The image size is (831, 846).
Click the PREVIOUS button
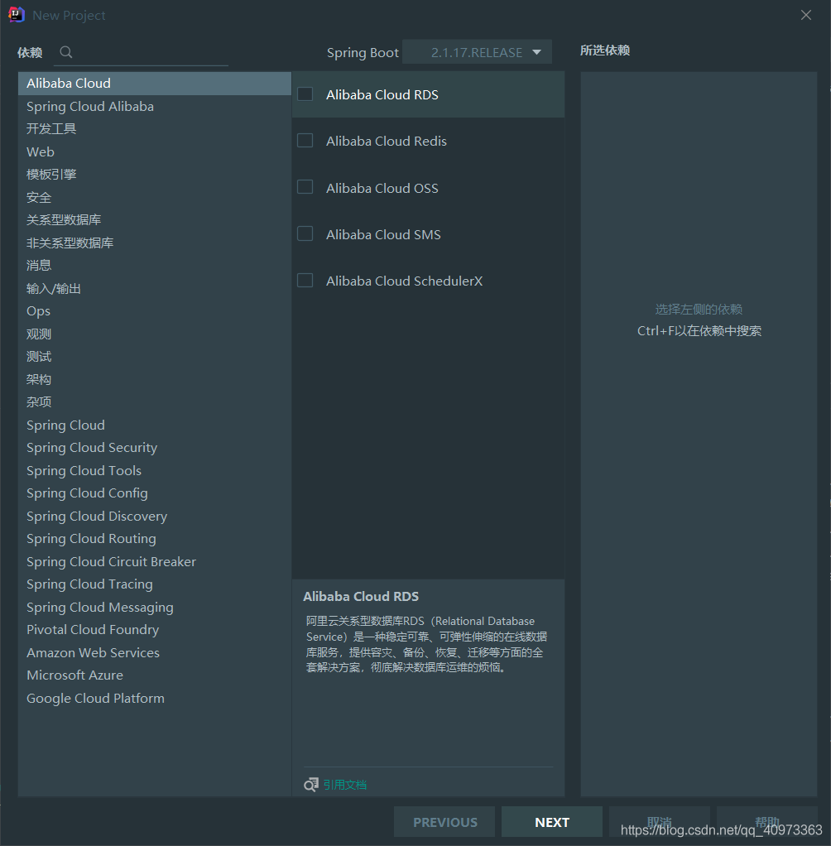pos(444,821)
